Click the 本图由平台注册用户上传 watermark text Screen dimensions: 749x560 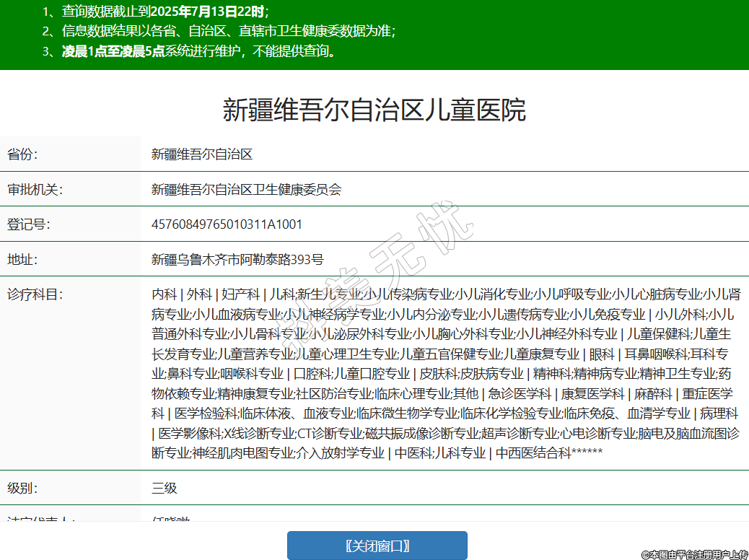[694, 554]
